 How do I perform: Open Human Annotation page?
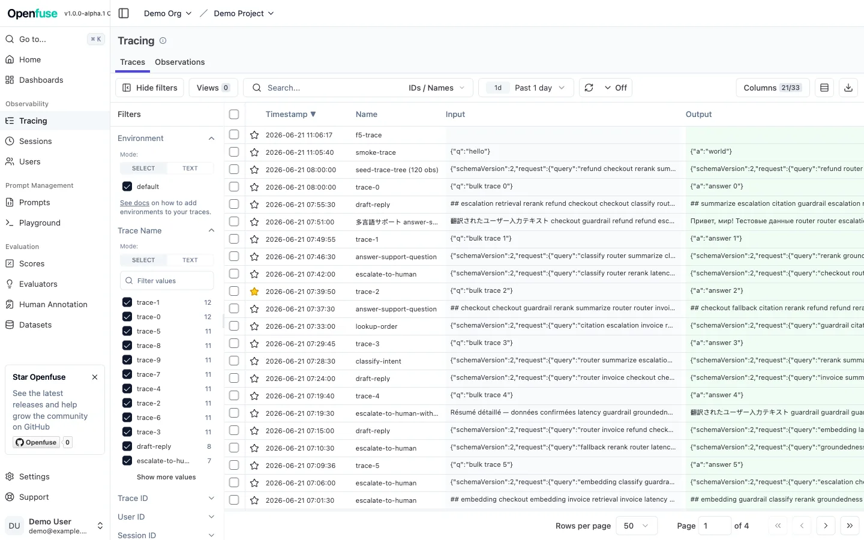click(x=55, y=304)
